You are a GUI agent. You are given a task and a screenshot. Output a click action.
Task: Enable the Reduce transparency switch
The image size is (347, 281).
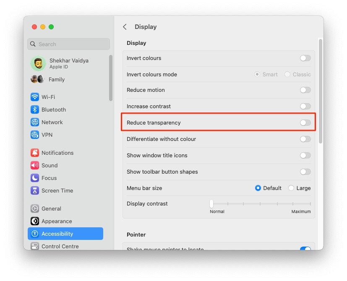pos(305,123)
